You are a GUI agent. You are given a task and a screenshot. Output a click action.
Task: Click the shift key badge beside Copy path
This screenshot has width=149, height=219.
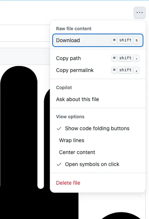tap(125, 58)
